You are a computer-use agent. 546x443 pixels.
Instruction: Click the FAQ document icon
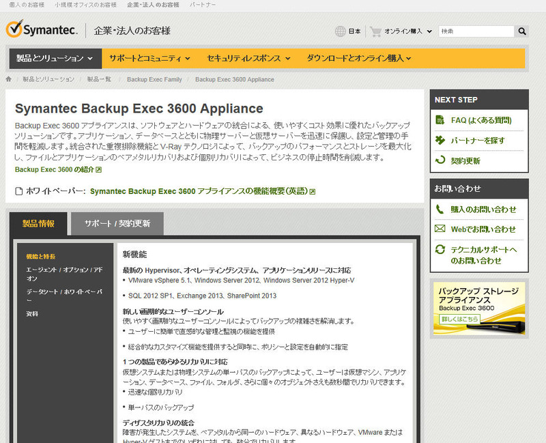(439, 120)
